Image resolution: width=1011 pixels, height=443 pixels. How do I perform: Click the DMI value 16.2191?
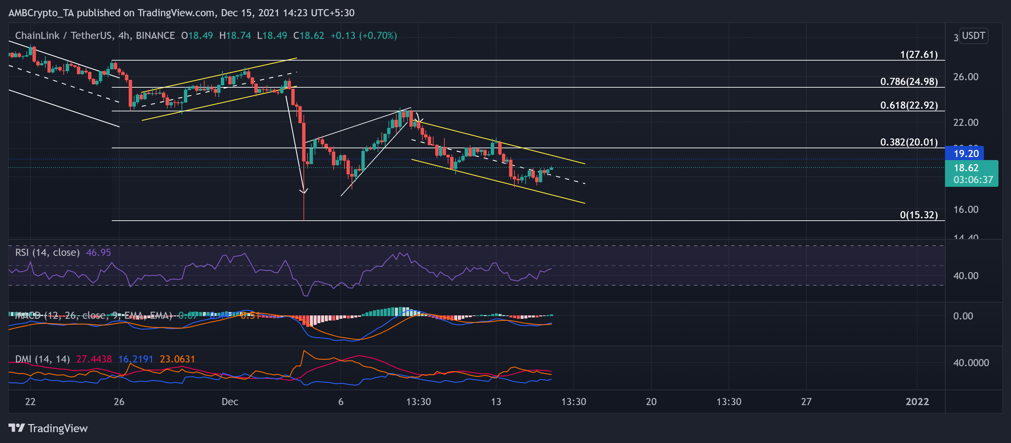[x=136, y=359]
